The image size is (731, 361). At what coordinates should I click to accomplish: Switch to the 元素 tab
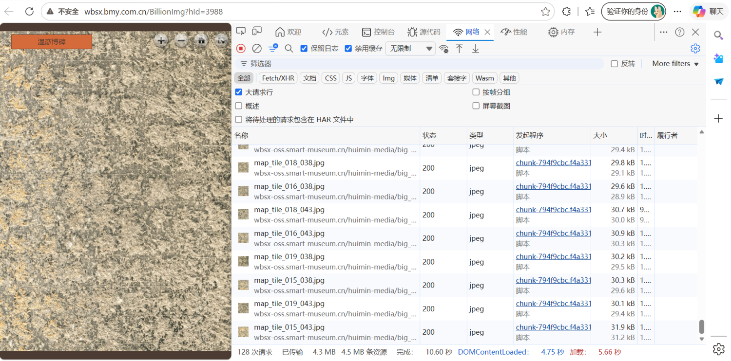pos(336,32)
